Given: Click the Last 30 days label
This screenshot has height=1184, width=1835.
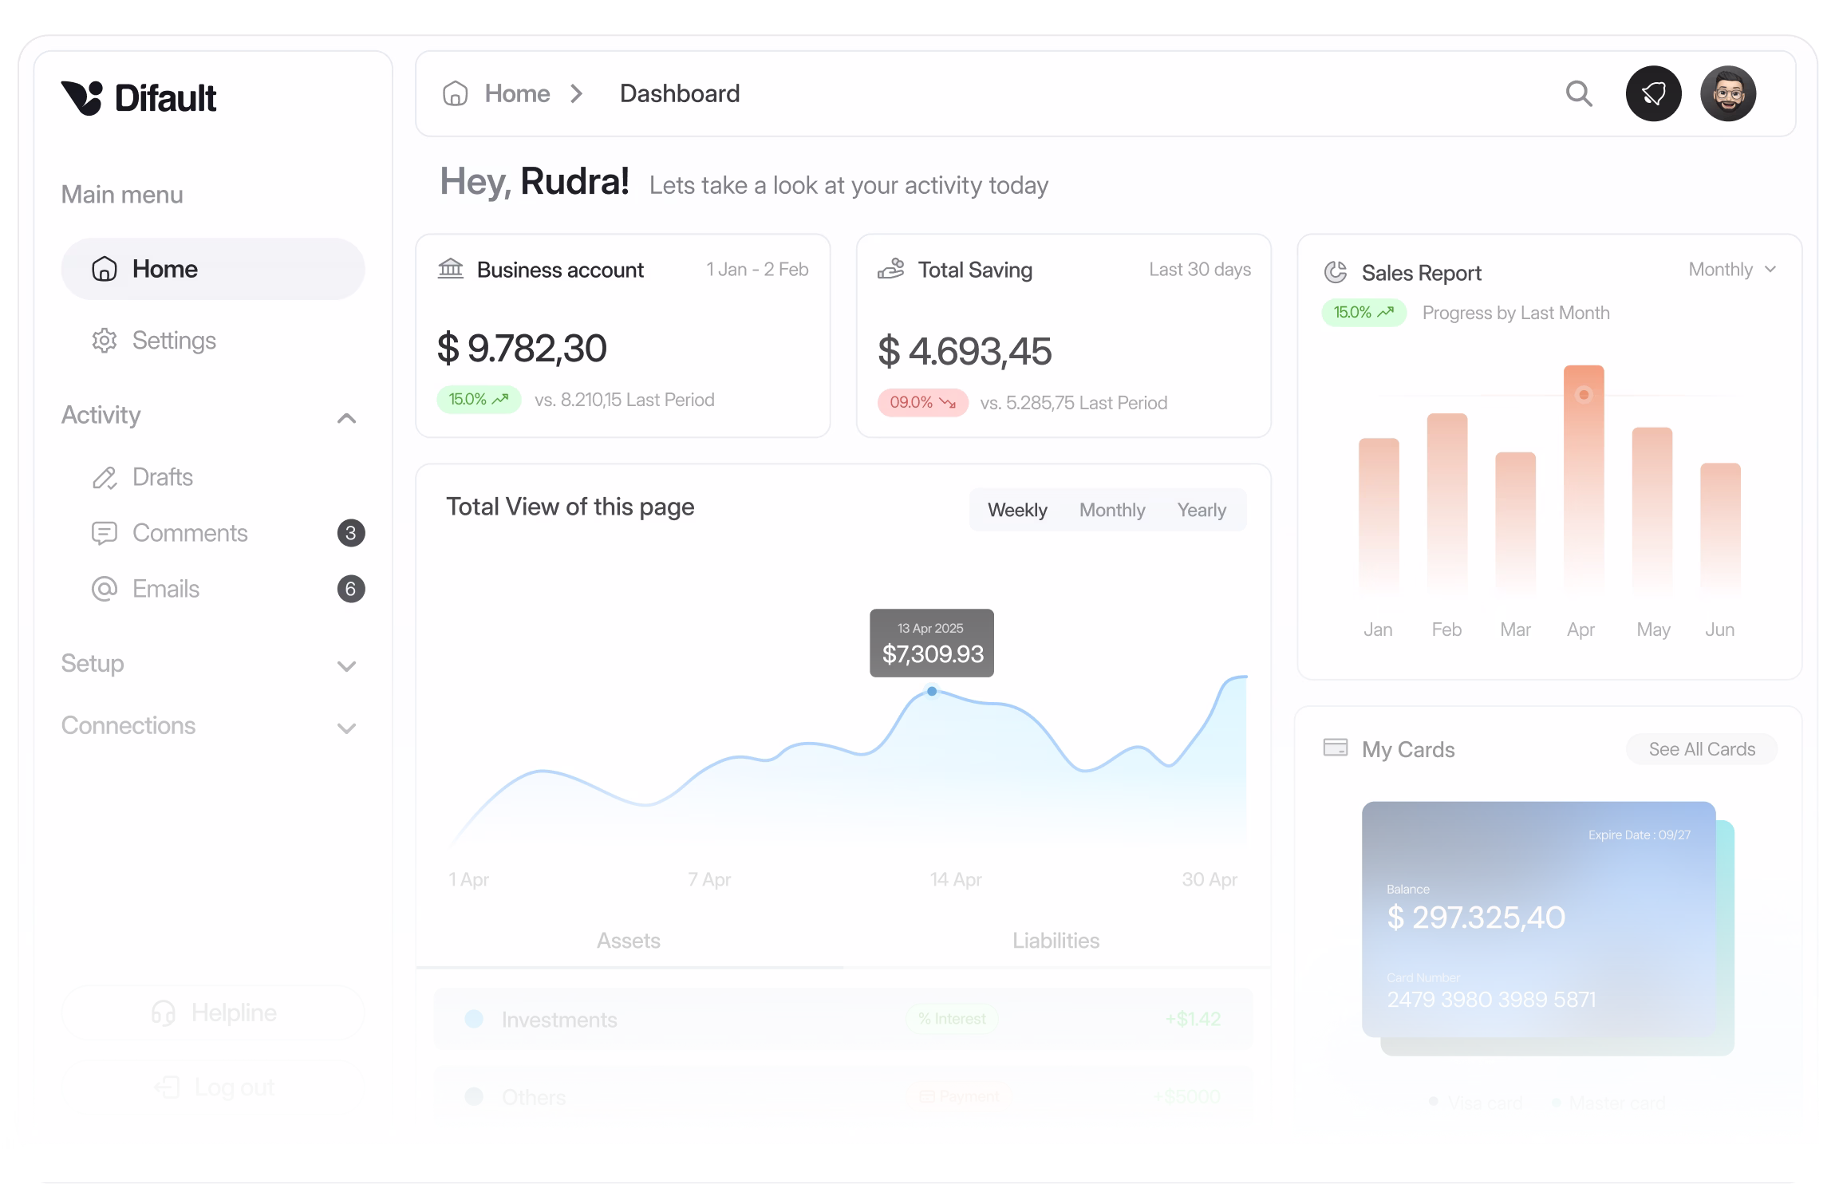Looking at the screenshot, I should point(1200,269).
